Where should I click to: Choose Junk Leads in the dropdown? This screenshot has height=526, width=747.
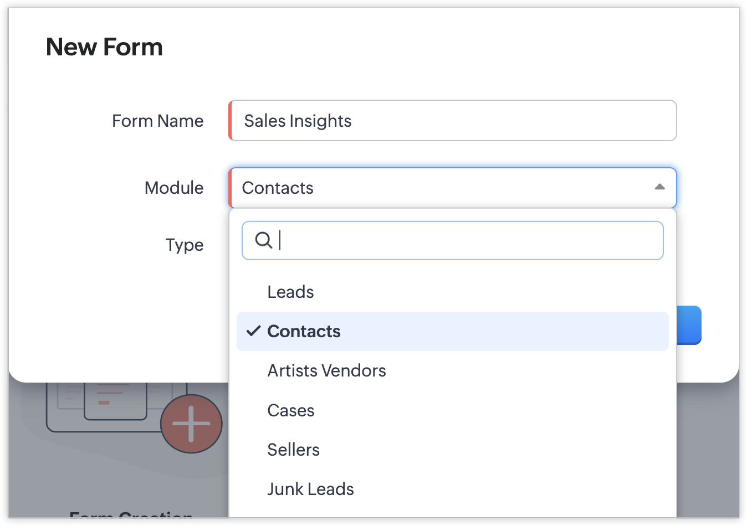[x=310, y=489]
